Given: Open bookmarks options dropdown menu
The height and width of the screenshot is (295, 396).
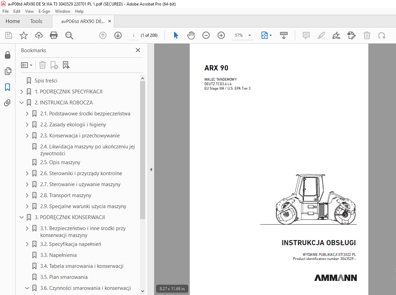Looking at the screenshot, I should (26, 65).
